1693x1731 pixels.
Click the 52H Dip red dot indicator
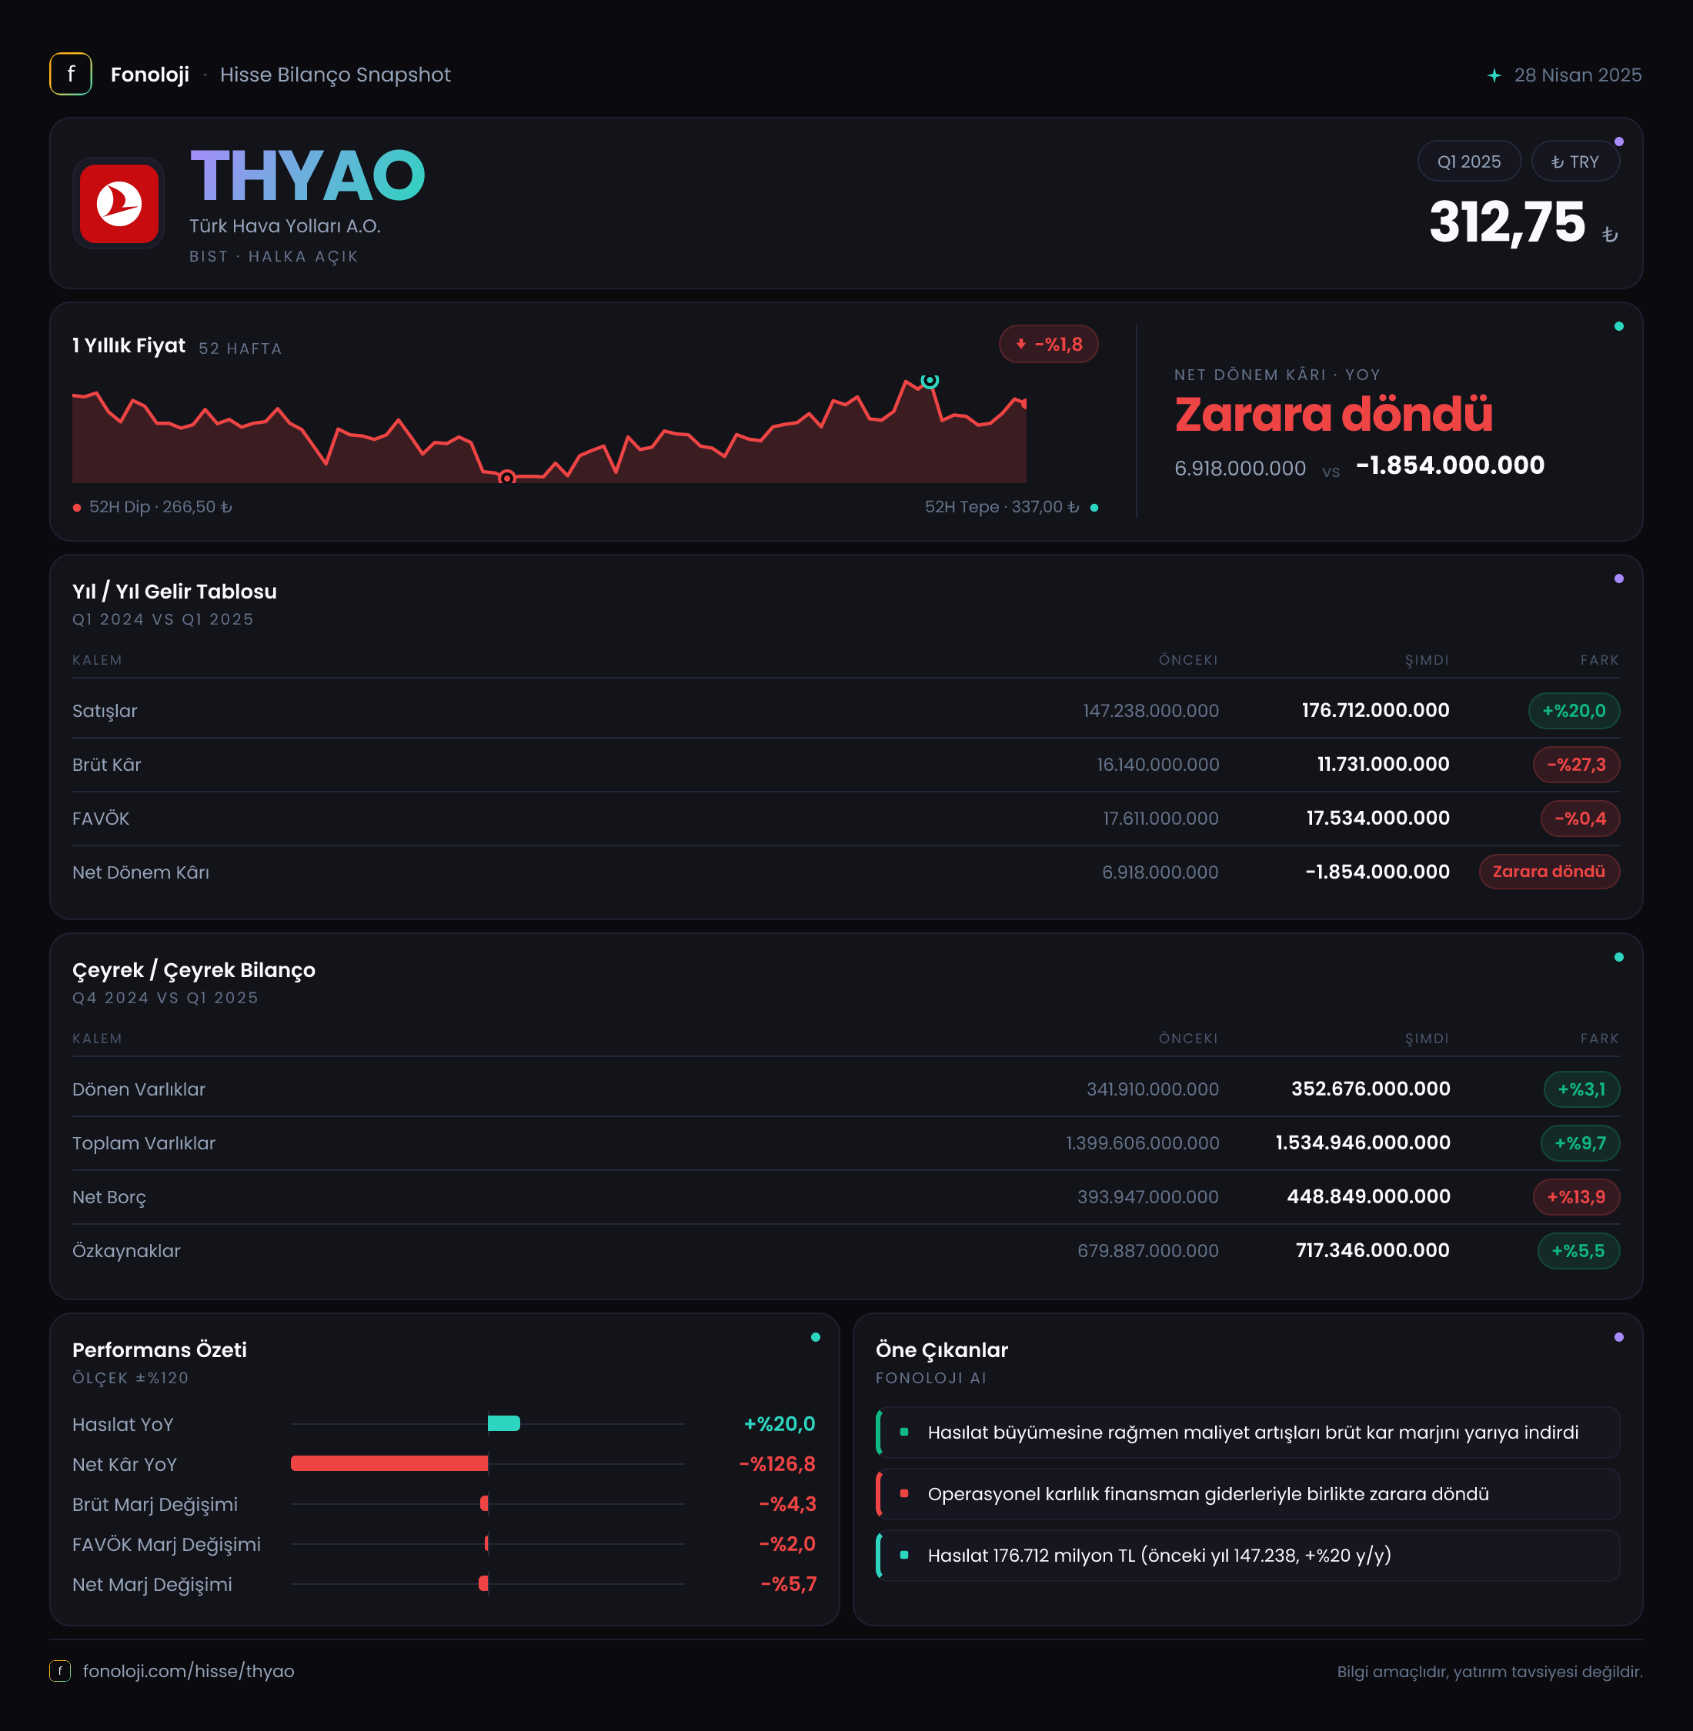click(78, 508)
